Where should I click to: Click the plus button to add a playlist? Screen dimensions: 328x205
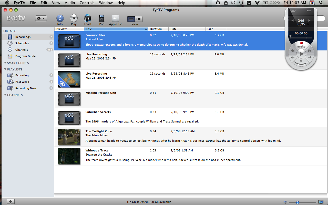point(11,202)
